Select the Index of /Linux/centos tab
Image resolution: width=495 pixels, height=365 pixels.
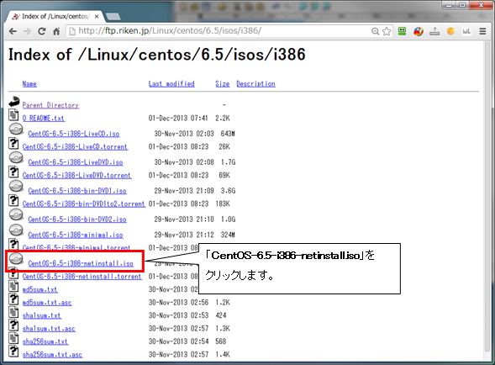(x=54, y=17)
